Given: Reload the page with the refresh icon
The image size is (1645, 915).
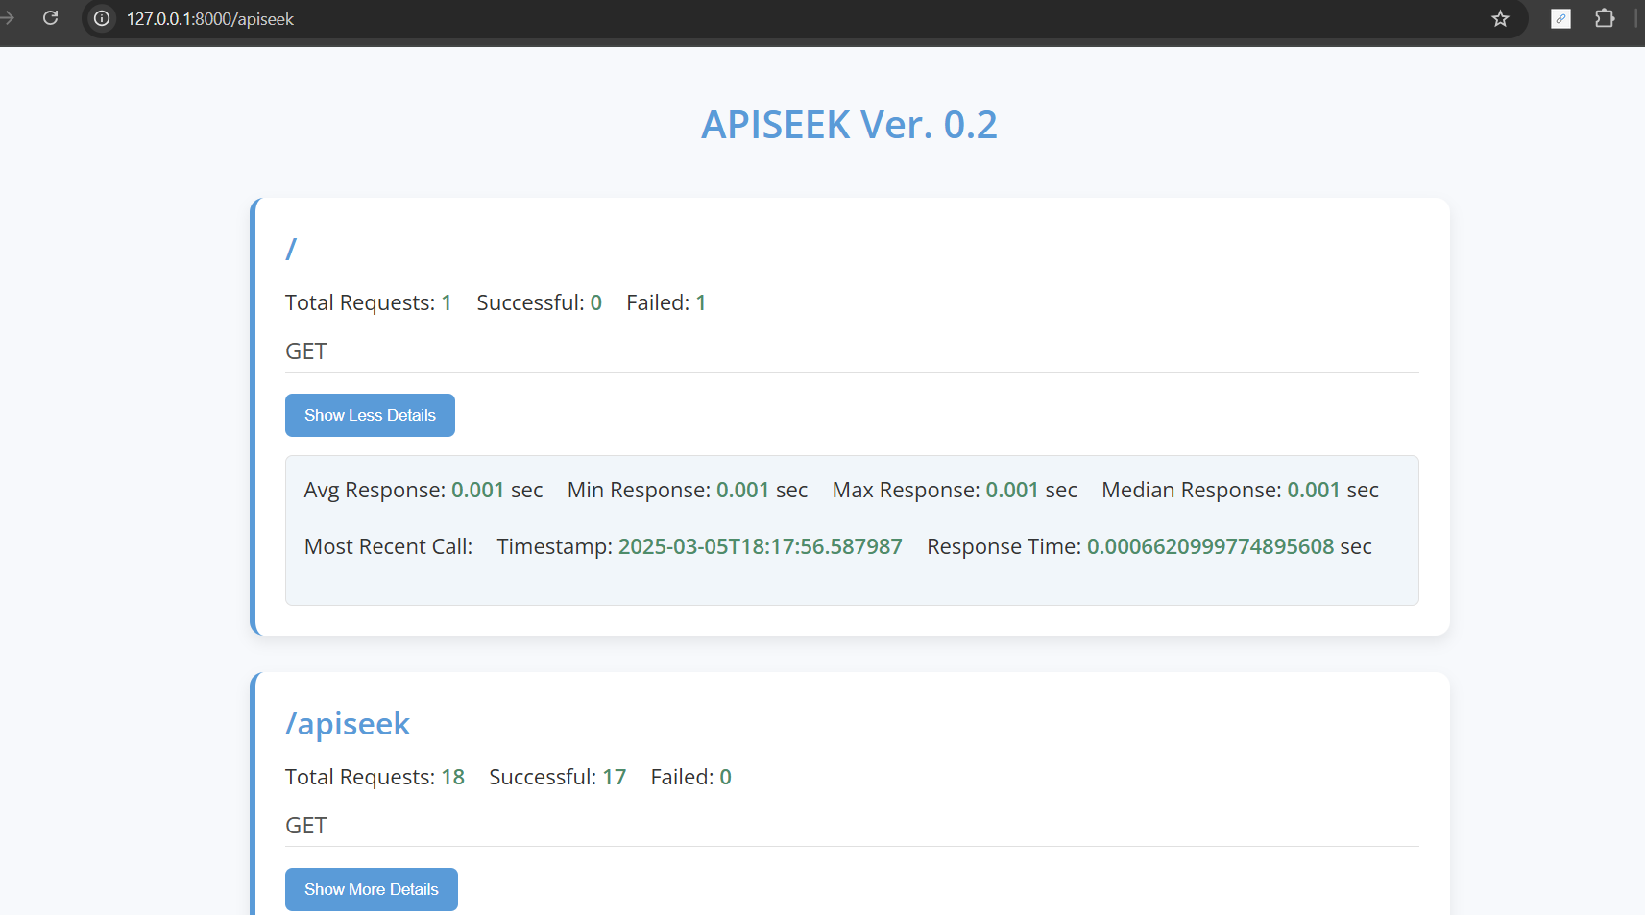Looking at the screenshot, I should (51, 18).
